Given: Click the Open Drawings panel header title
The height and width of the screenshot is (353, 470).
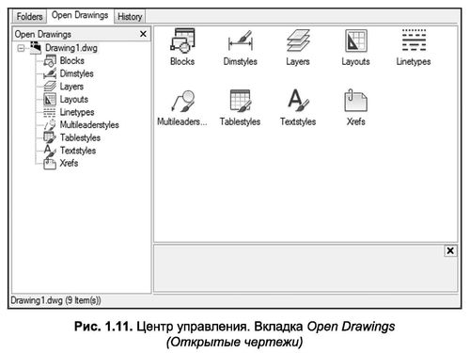Looking at the screenshot, I should (43, 34).
